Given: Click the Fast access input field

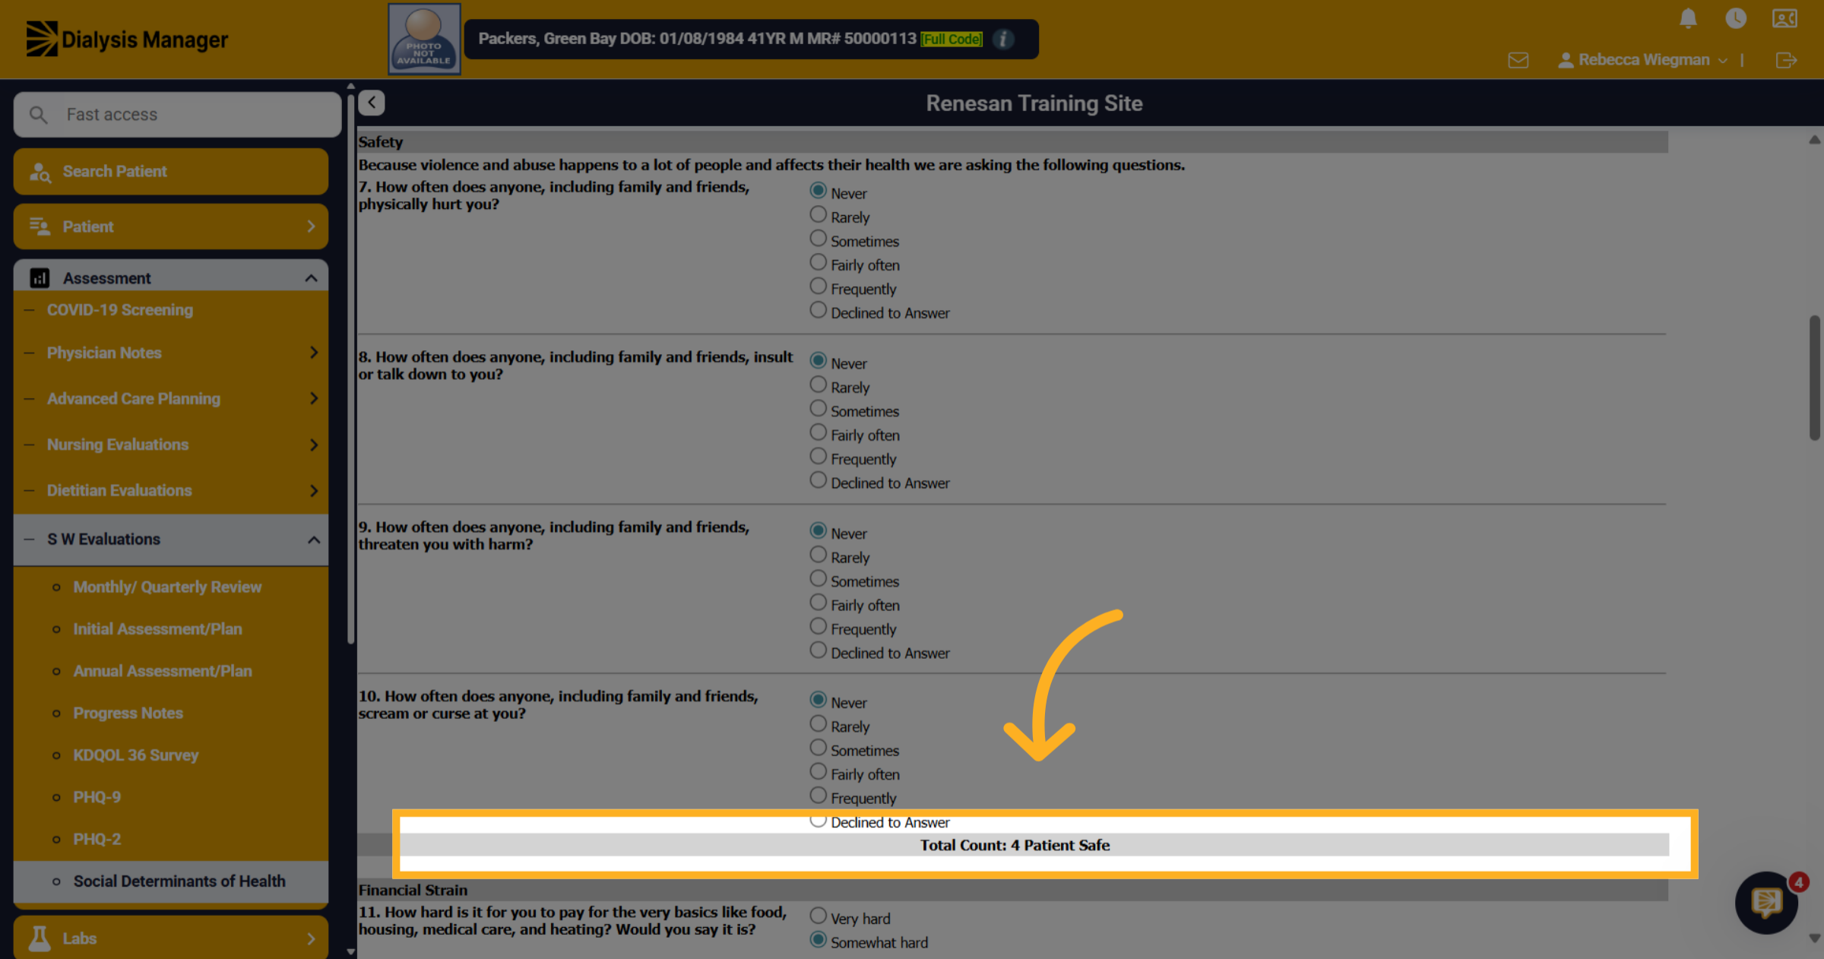Looking at the screenshot, I should click(178, 115).
